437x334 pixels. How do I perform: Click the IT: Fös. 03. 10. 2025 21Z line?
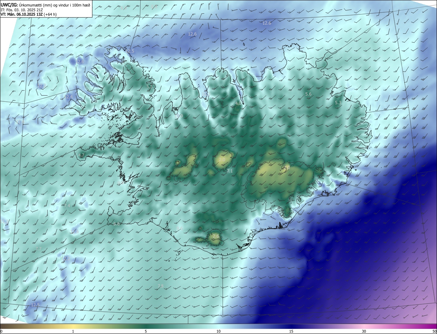coord(22,10)
